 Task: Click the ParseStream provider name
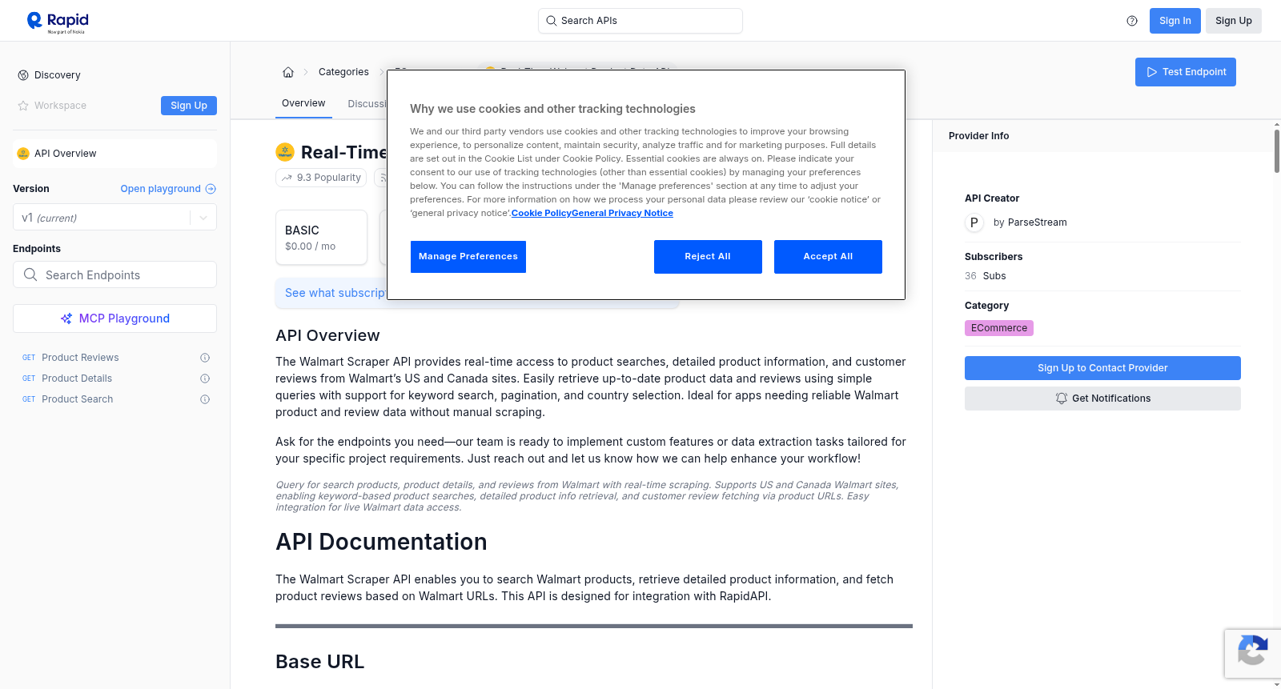[1037, 222]
